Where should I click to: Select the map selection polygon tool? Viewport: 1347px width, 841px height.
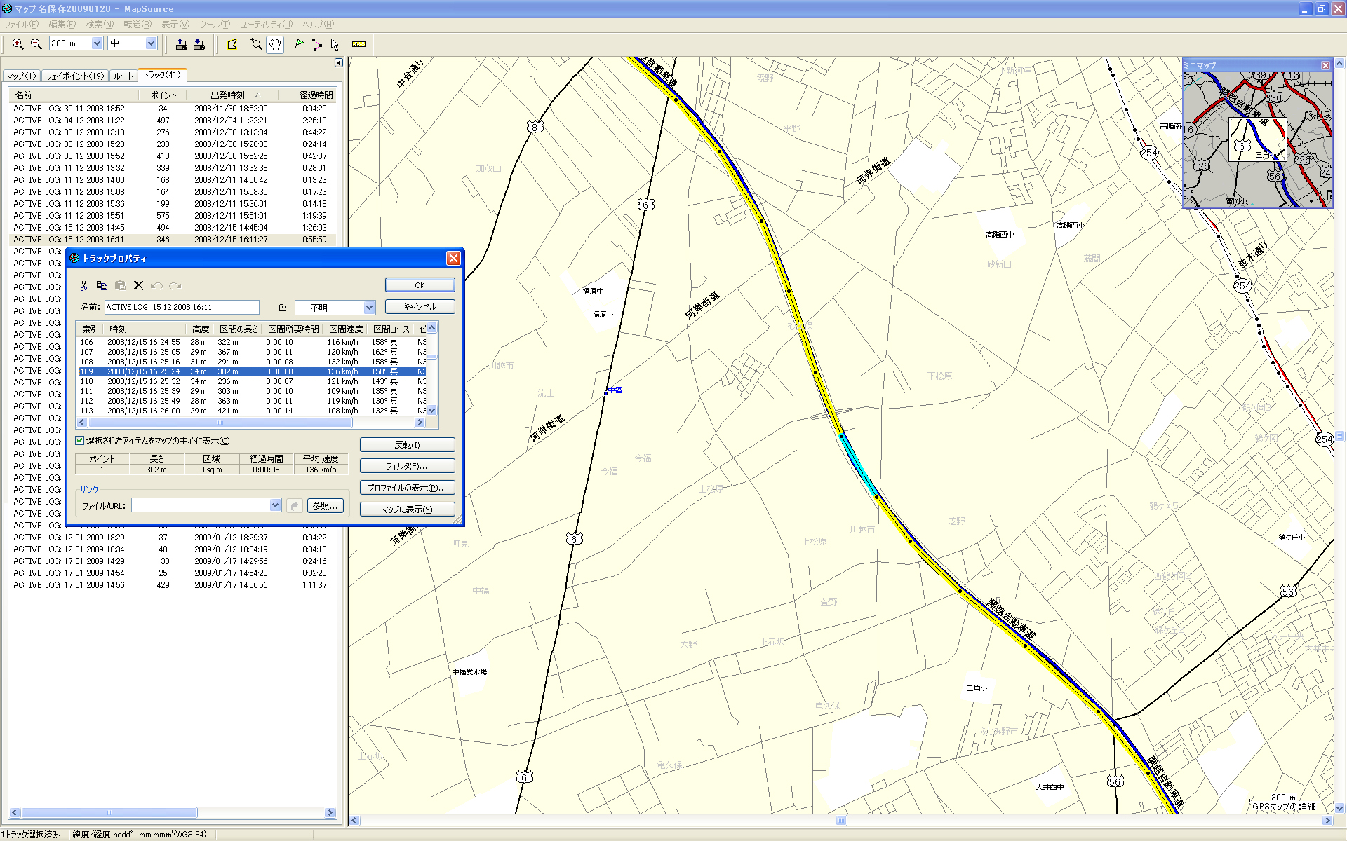click(x=232, y=44)
